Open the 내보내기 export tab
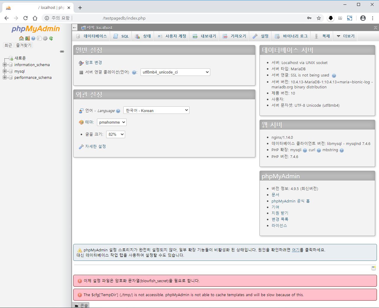Screen dimensions: 379x308 [205, 36]
